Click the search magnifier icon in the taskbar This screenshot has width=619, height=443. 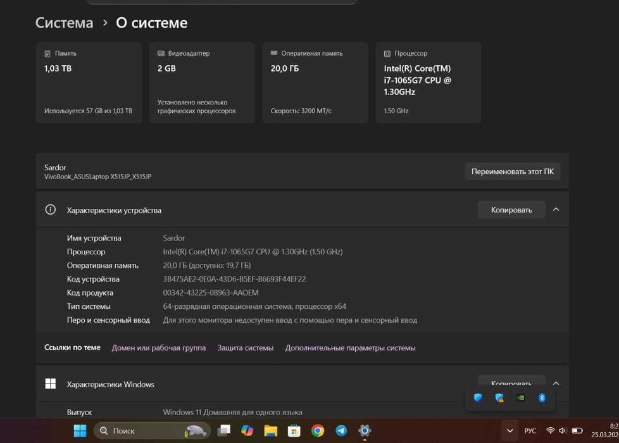[x=104, y=430]
